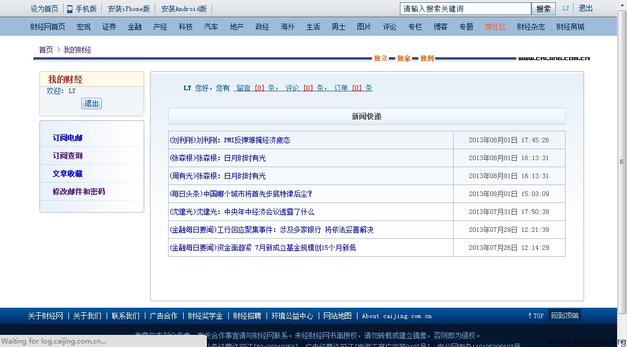
Task: Click the 搜索 search button
Action: pyautogui.click(x=543, y=9)
